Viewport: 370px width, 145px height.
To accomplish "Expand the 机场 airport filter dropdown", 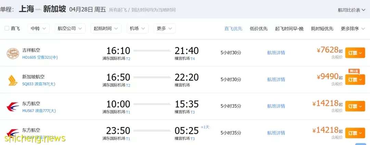I will [x=137, y=28].
